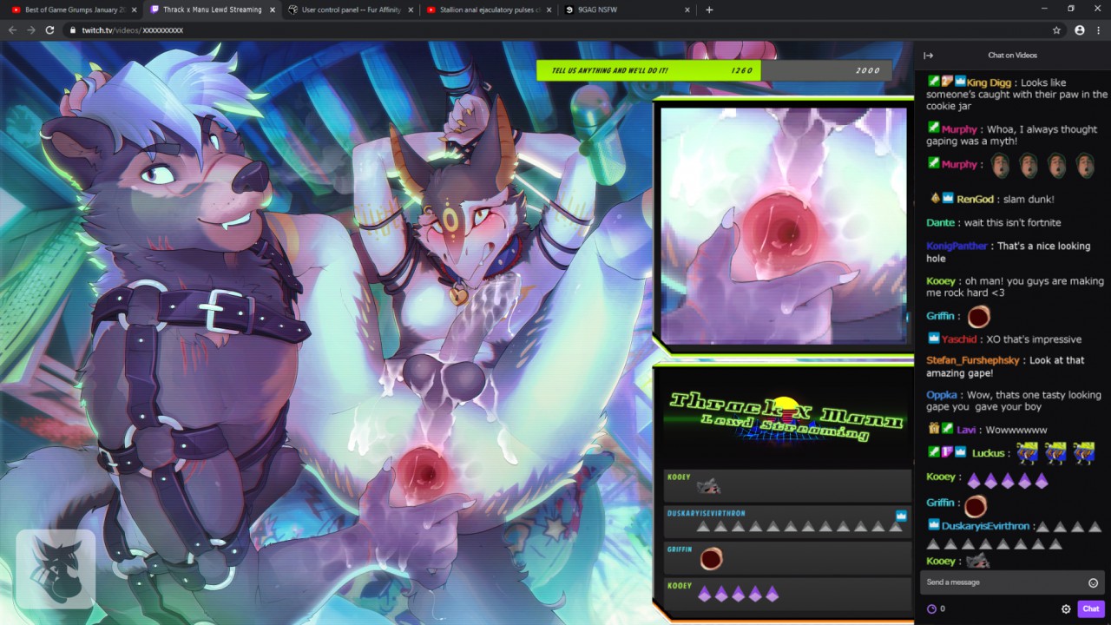Click the RenGod username in chat

point(975,200)
